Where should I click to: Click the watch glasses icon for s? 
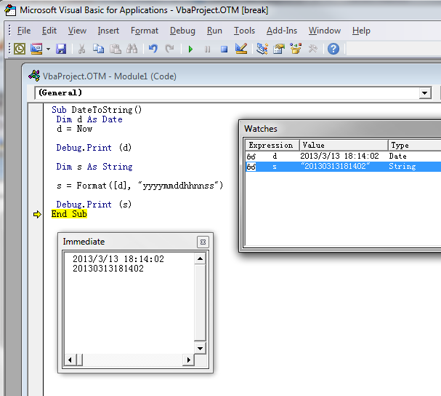[x=251, y=167]
